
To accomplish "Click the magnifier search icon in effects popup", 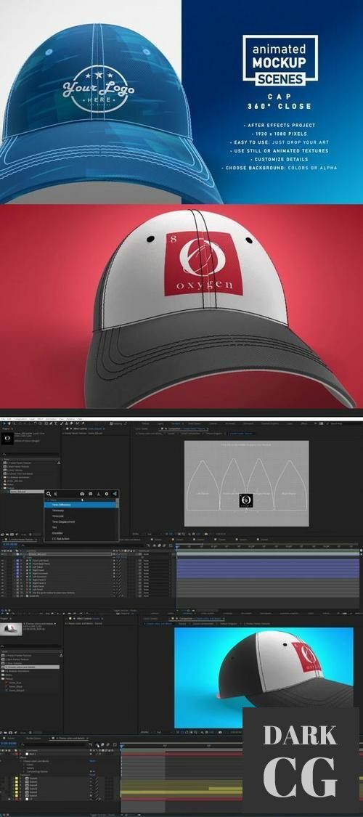I will 49,494.
